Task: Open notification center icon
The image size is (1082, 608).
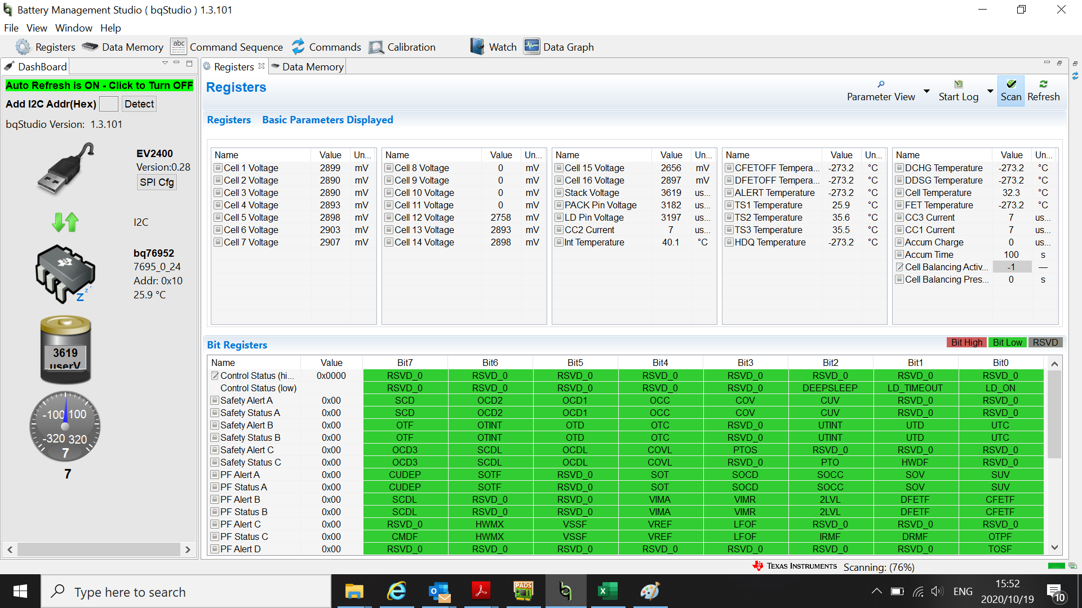Action: point(1056,592)
